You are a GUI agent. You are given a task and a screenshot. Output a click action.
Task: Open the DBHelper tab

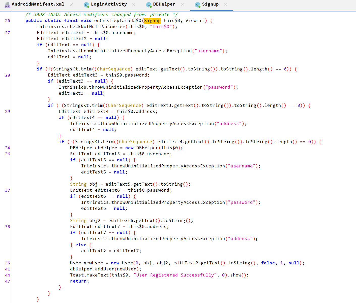(x=164, y=4)
